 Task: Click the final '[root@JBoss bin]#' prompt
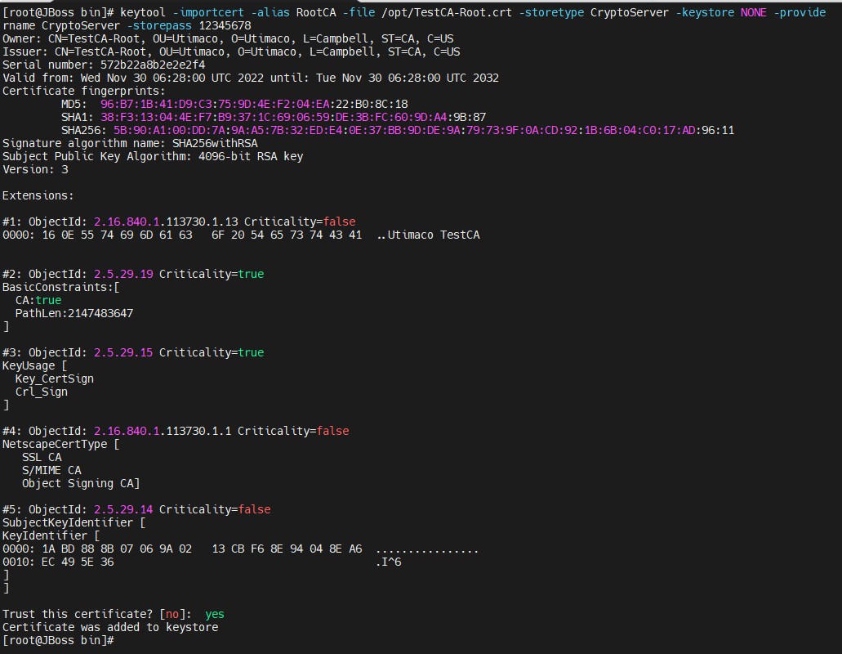tap(59, 641)
